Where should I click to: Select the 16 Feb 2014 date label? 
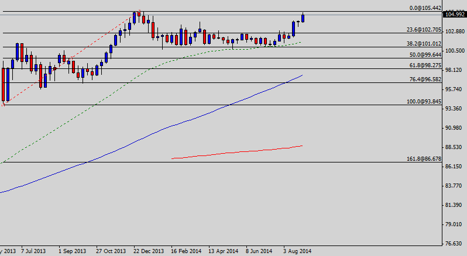point(186,251)
